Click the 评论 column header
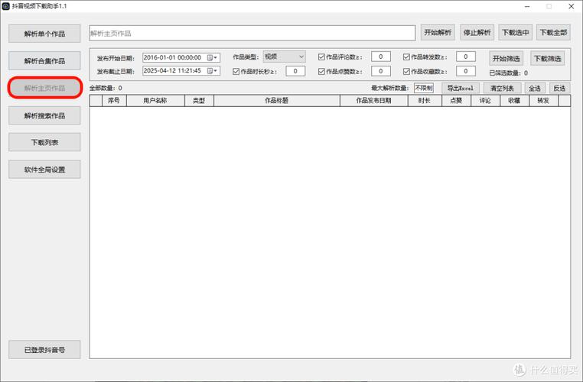This screenshot has height=382, width=583. (x=485, y=101)
